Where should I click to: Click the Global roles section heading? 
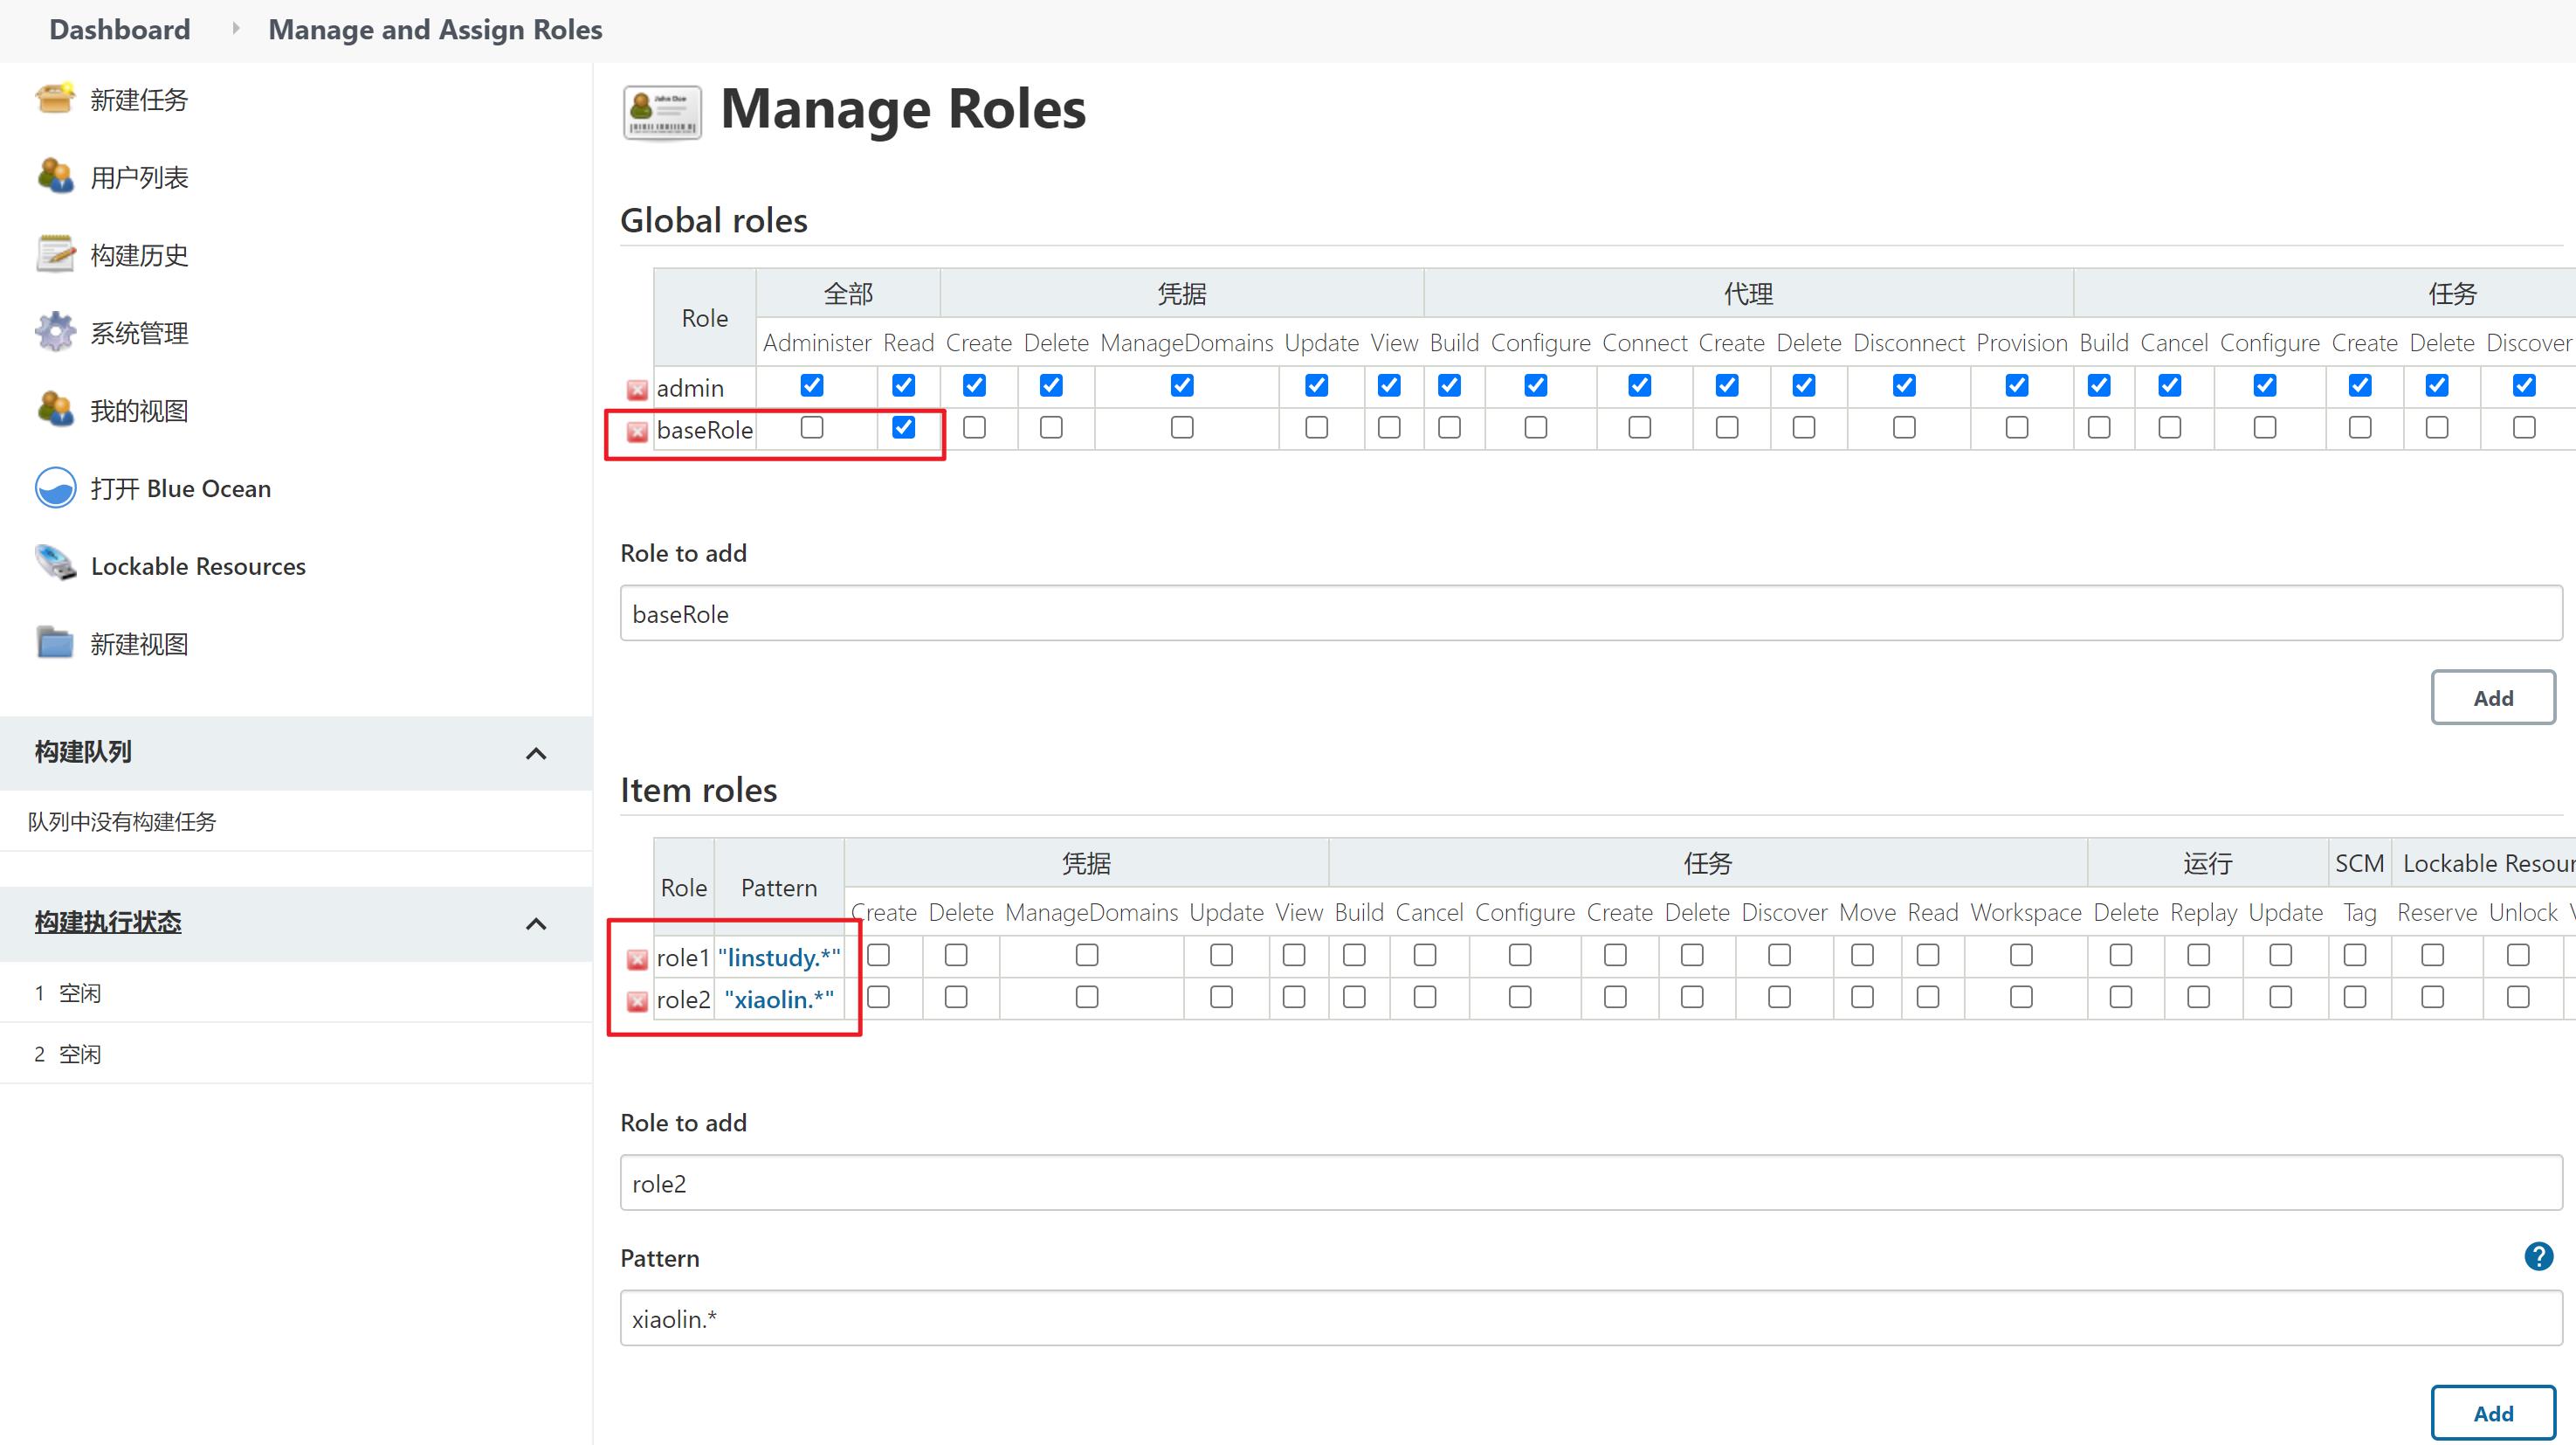[x=714, y=220]
